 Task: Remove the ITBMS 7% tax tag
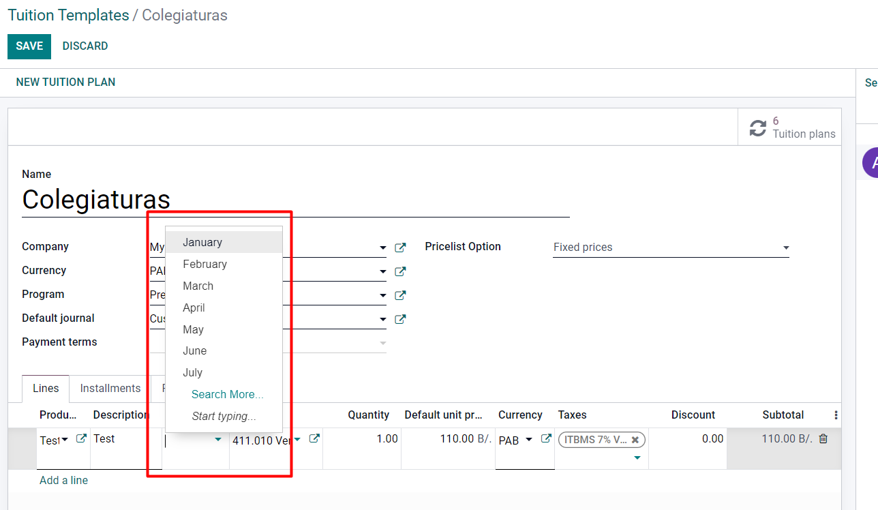(x=635, y=440)
